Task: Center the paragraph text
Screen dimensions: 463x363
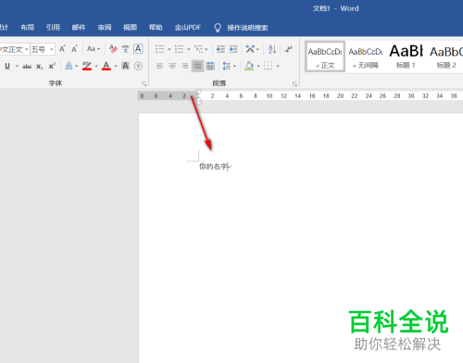Action: (172, 66)
